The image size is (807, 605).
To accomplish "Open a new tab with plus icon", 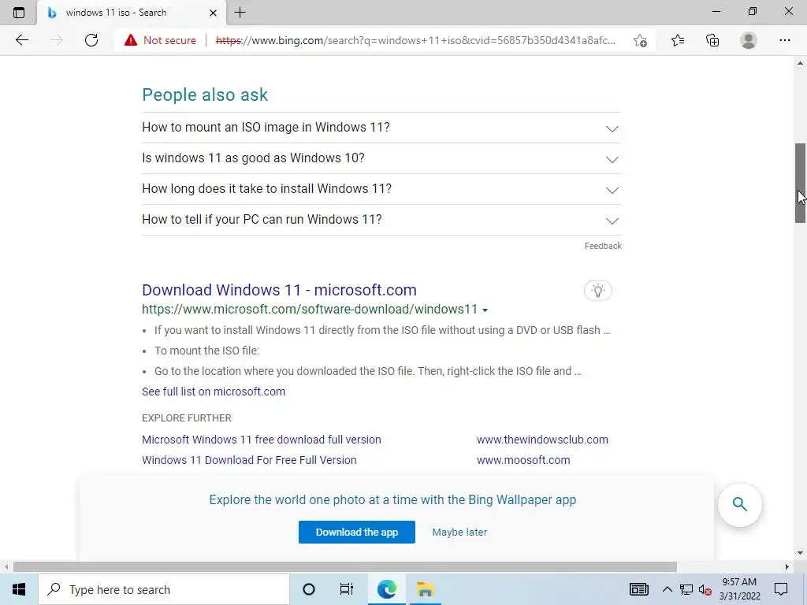I will [240, 13].
